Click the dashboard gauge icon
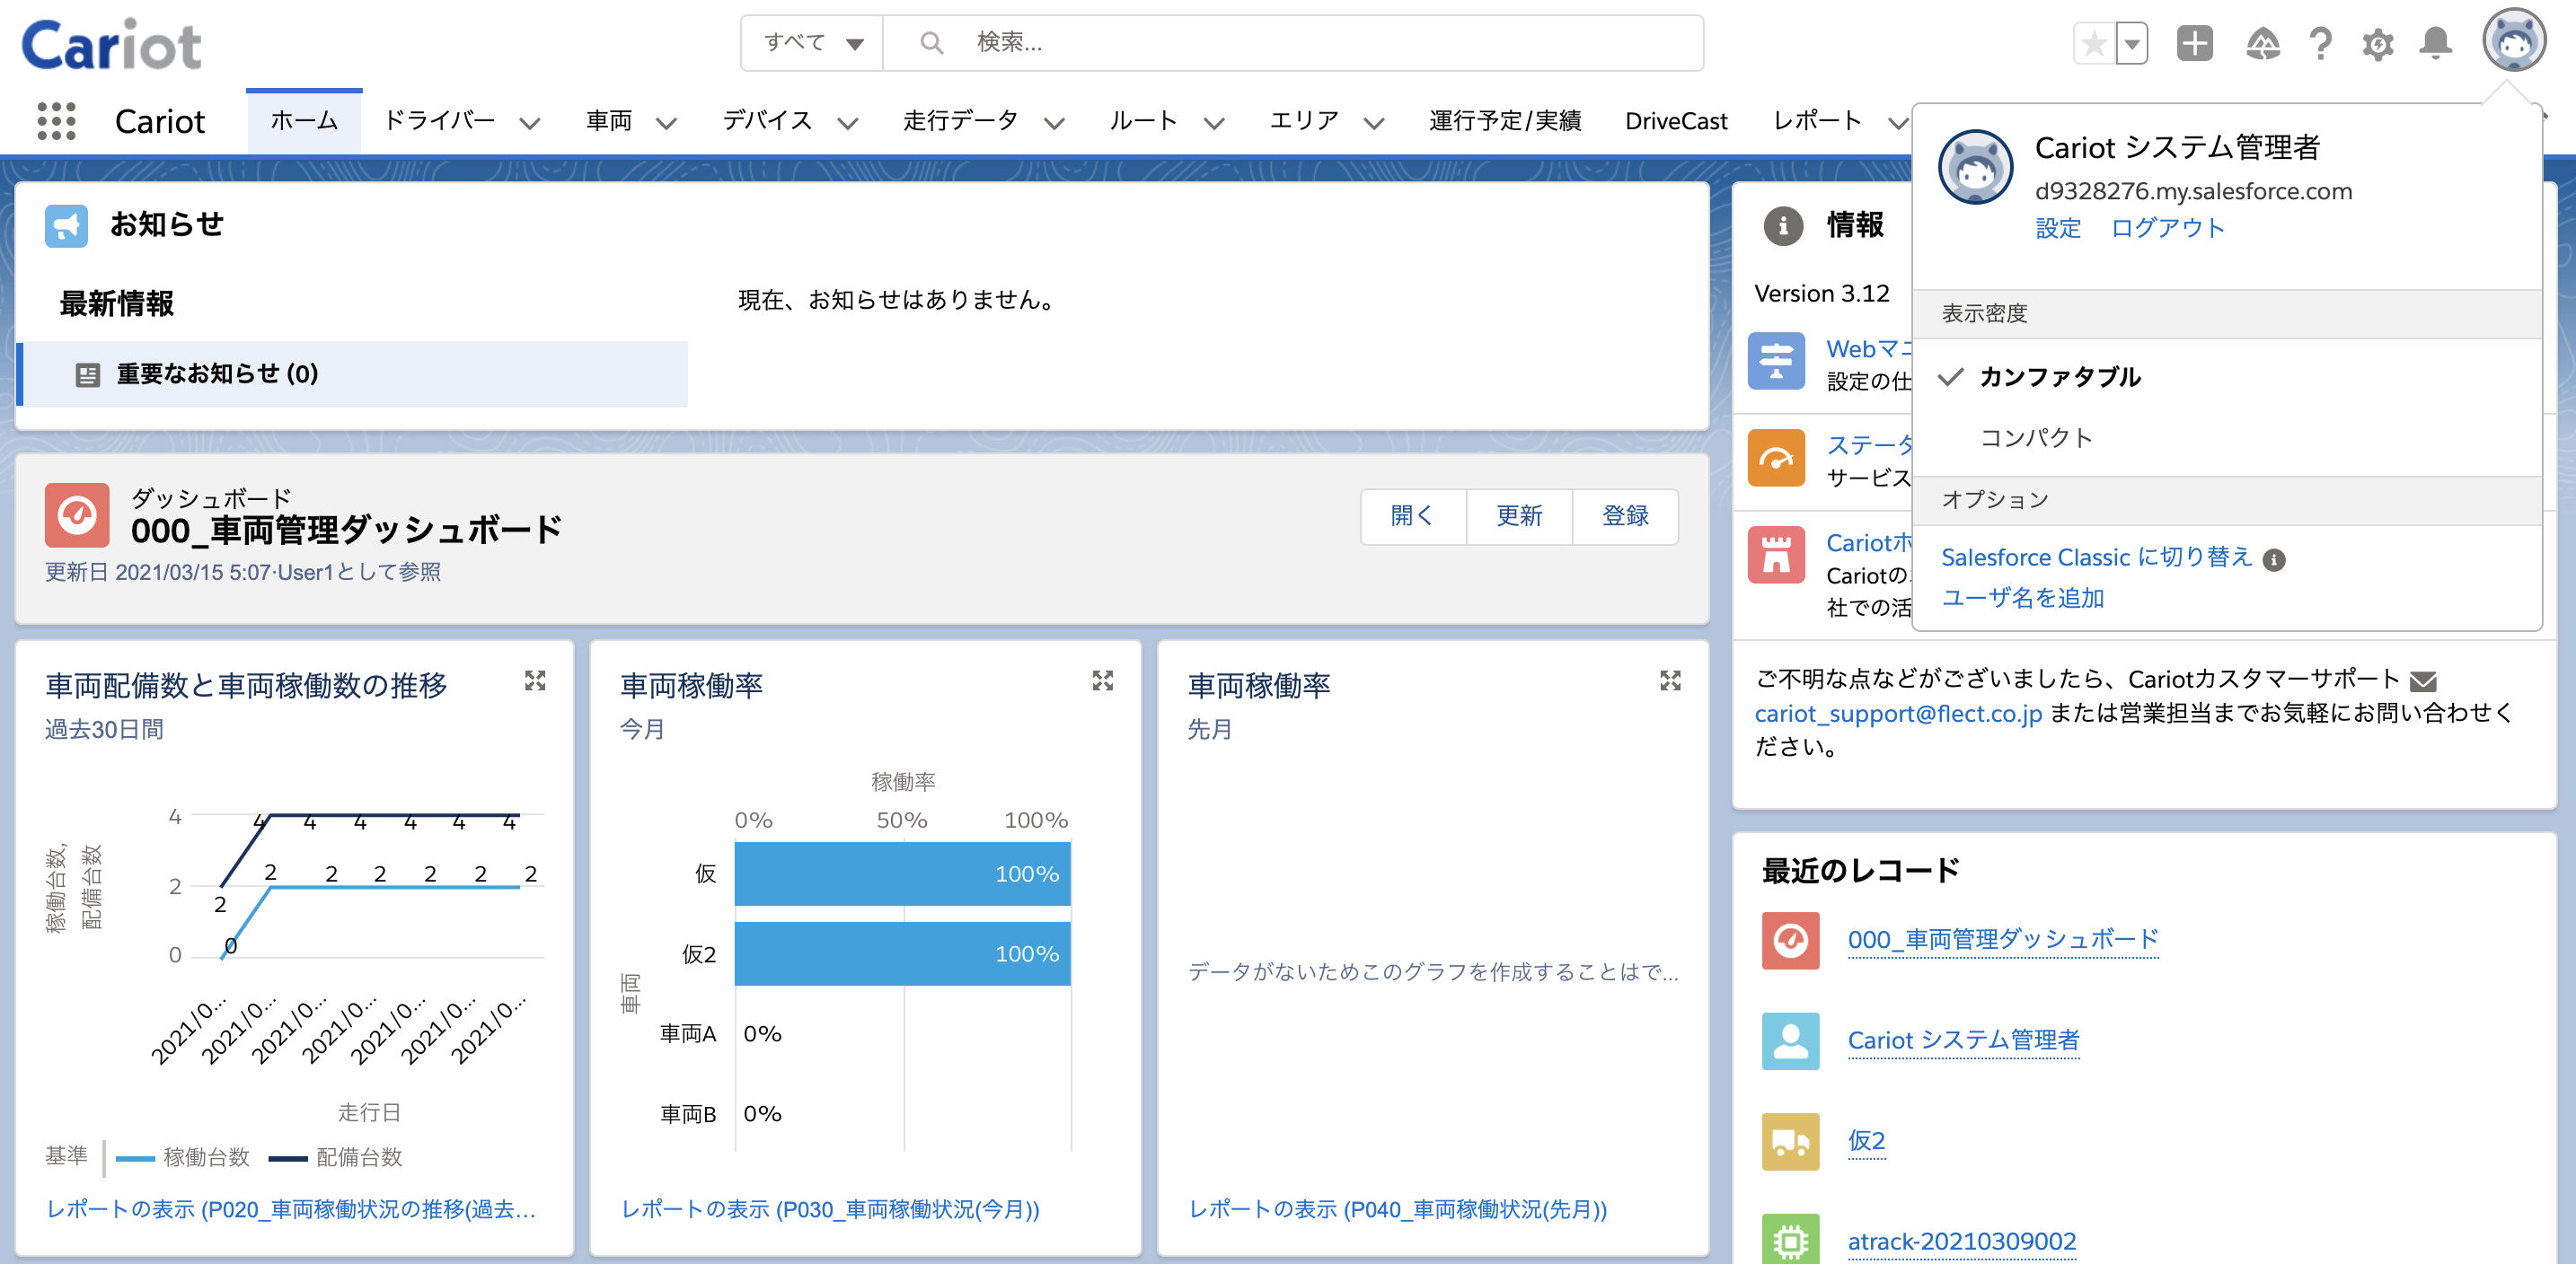This screenshot has width=2576, height=1264. tap(77, 514)
